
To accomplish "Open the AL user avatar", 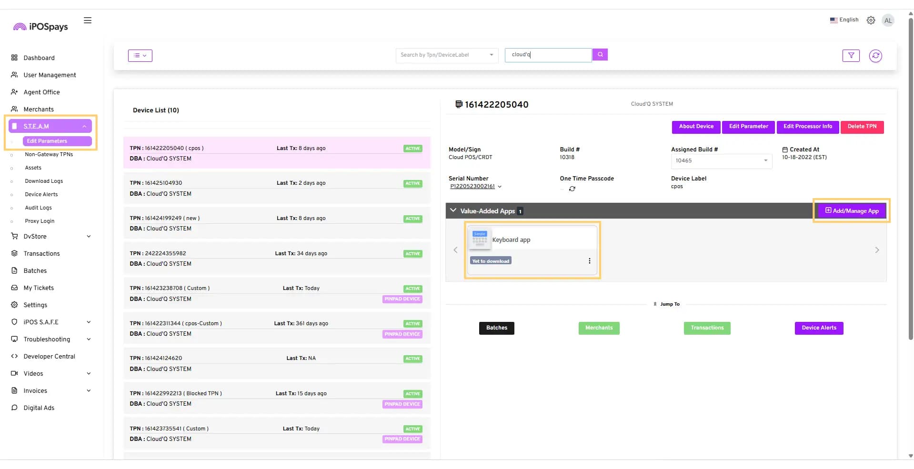I will (888, 20).
